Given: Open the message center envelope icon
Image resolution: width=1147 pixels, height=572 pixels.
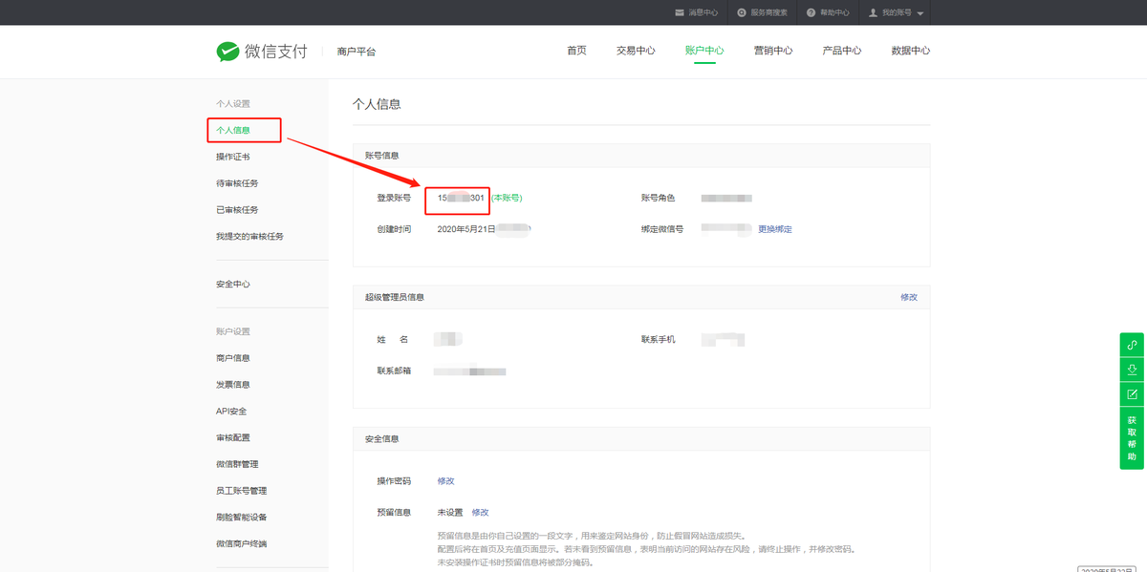Looking at the screenshot, I should coord(680,12).
